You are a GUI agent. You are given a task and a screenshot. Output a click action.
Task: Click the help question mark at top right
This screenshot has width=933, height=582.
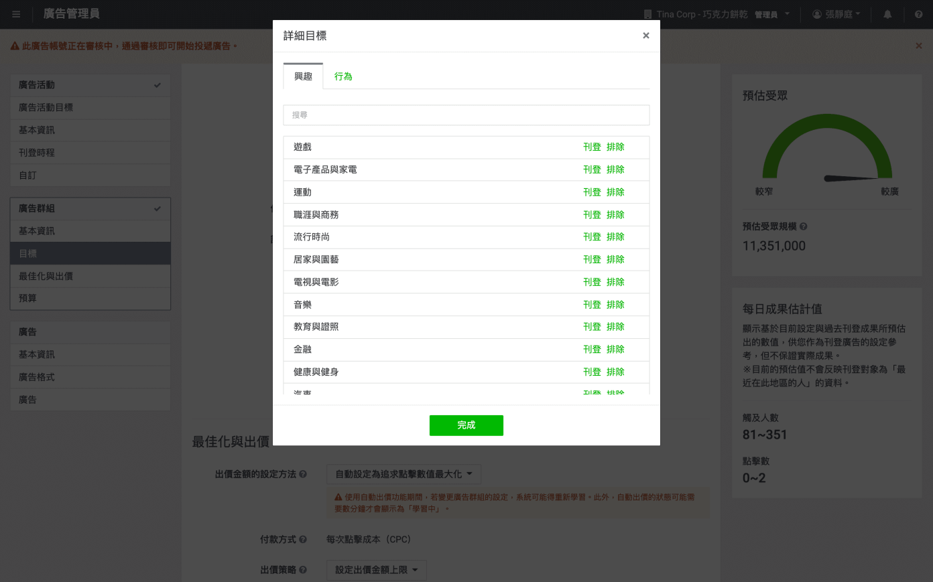click(x=918, y=13)
